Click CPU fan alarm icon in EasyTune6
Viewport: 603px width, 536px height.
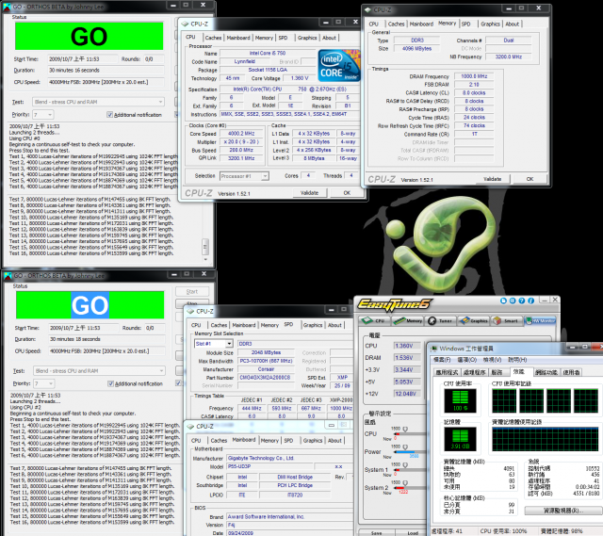405,430
